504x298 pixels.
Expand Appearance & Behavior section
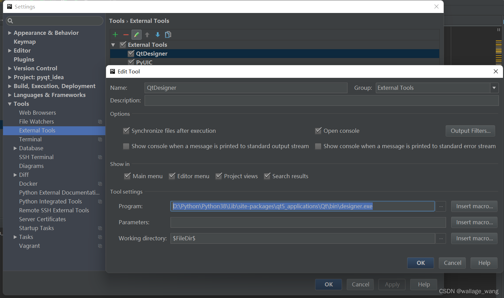10,33
